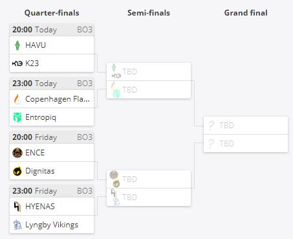Click the HYENAS team logo
This screenshot has height=239, width=293.
(17, 207)
